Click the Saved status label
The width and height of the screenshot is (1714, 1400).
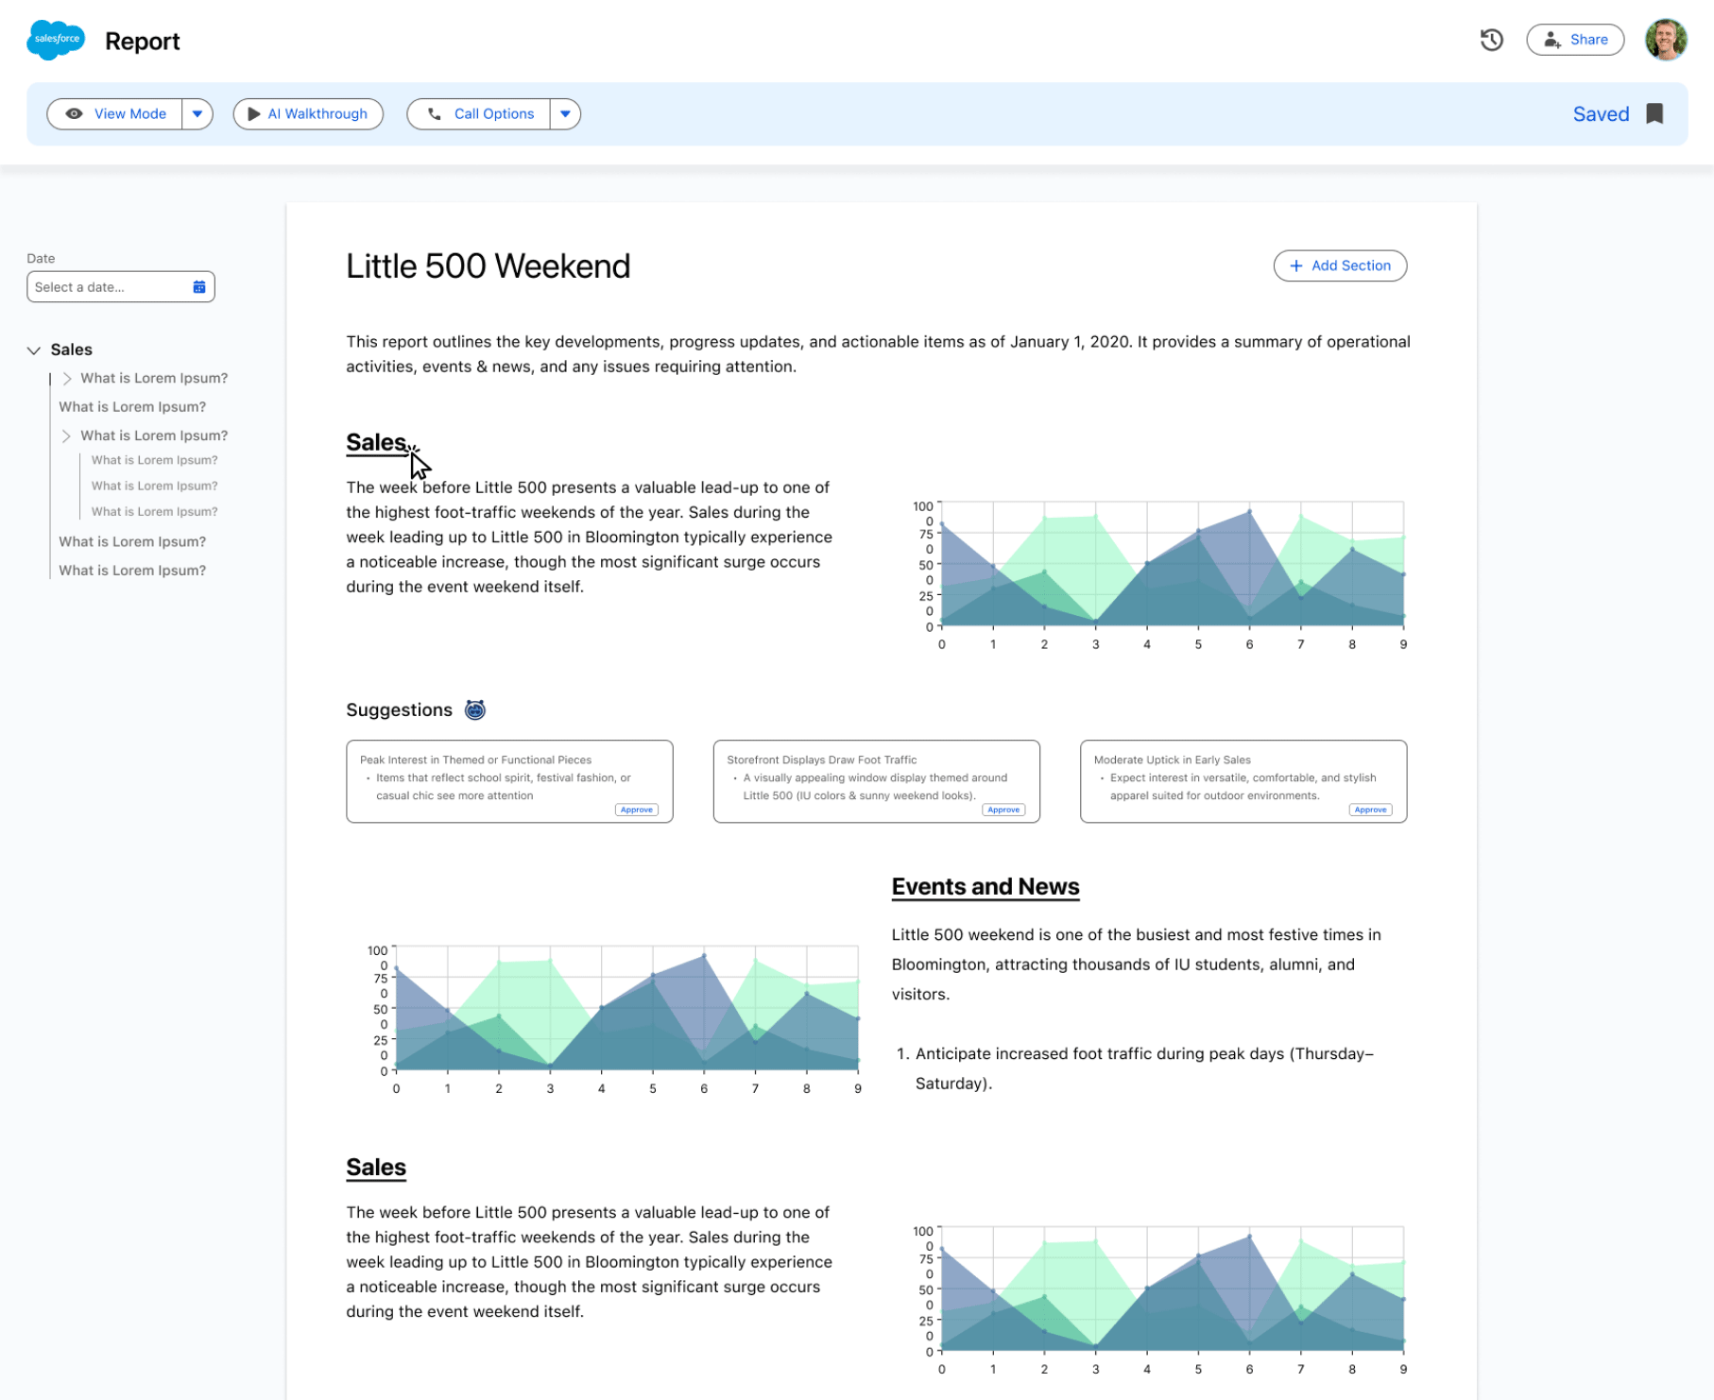(1600, 114)
